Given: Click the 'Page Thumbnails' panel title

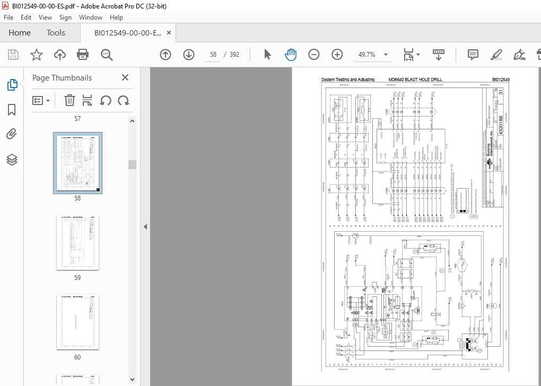Looking at the screenshot, I should coord(62,77).
